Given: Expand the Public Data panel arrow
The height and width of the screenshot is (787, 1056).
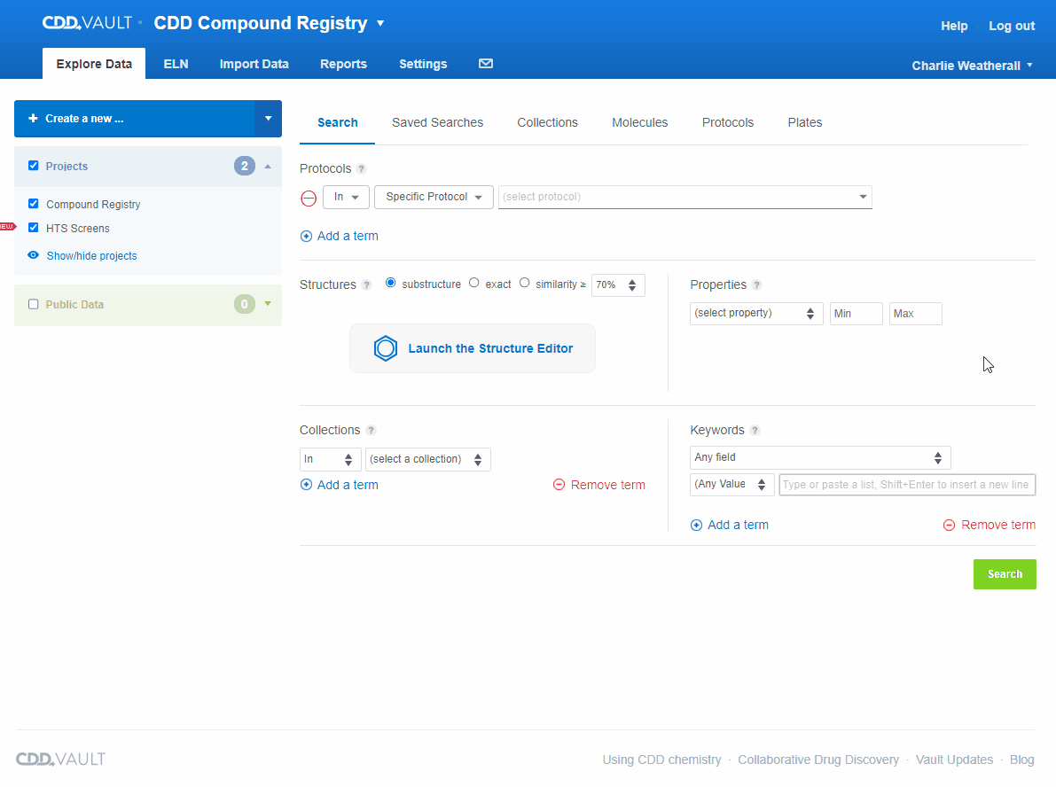Looking at the screenshot, I should coord(268,304).
